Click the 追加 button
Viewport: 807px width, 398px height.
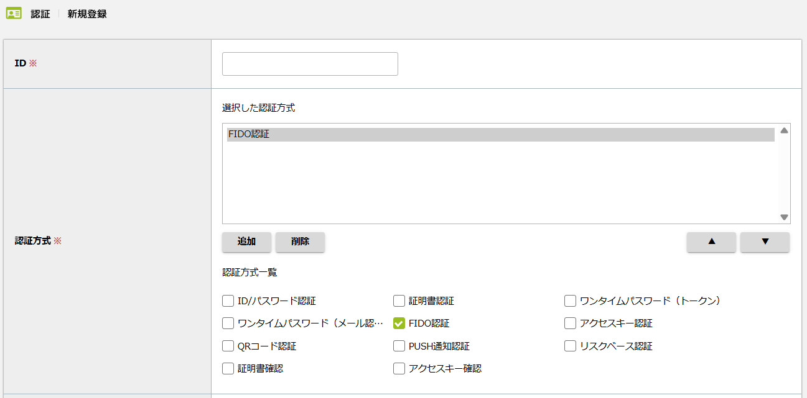[x=246, y=242]
